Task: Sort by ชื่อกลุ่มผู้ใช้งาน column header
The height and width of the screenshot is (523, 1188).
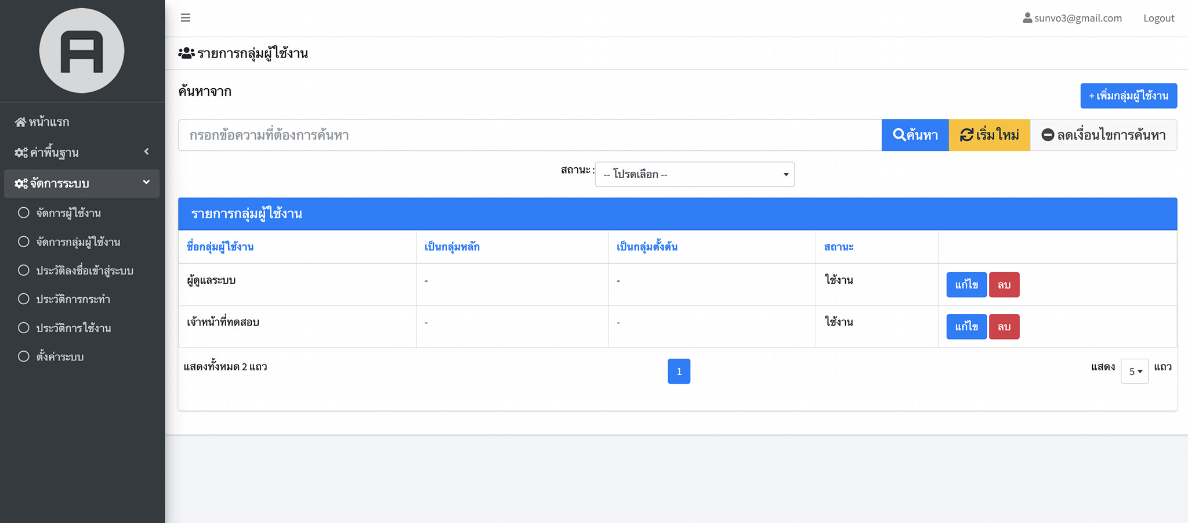Action: click(220, 247)
